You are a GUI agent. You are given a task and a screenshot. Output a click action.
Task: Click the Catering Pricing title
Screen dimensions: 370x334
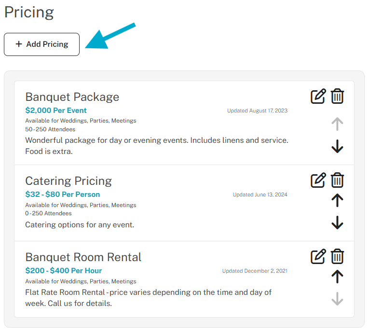pyautogui.click(x=68, y=181)
